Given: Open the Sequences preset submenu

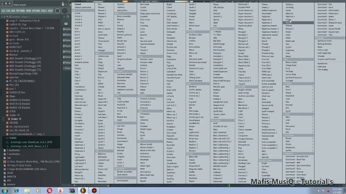Looking at the screenshot, I should pyautogui.click(x=299, y=147).
